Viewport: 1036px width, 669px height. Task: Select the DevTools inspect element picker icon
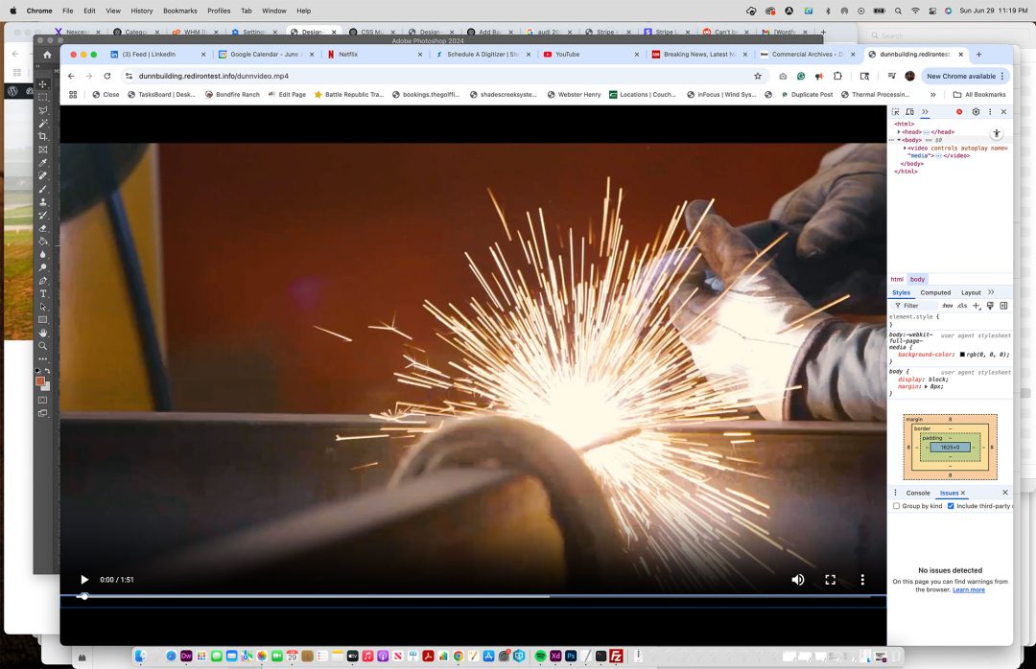click(x=896, y=112)
